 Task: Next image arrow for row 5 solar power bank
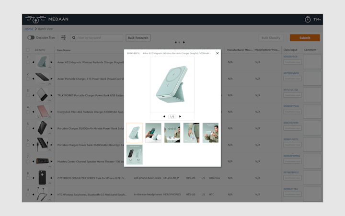51,128
